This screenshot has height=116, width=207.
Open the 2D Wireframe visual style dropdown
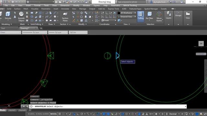click(x=127, y=13)
